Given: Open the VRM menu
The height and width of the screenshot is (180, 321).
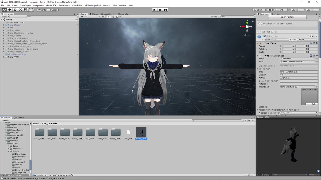Looking at the screenshot, I should [x=114, y=5].
